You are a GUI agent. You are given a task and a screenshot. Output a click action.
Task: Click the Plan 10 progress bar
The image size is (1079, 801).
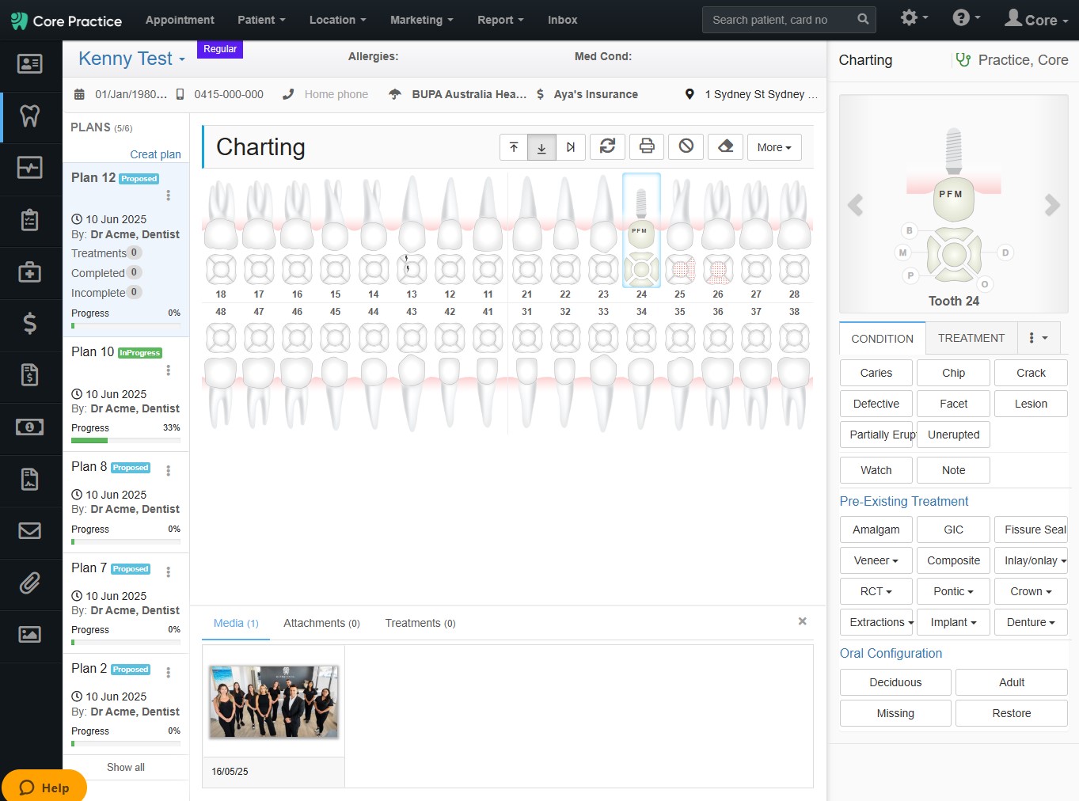126,440
